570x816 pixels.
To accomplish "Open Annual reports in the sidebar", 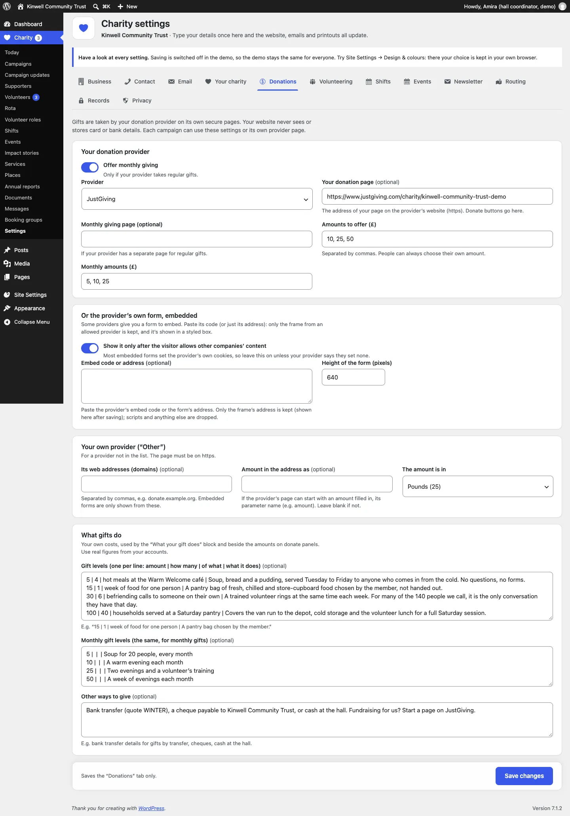I will (x=22, y=186).
